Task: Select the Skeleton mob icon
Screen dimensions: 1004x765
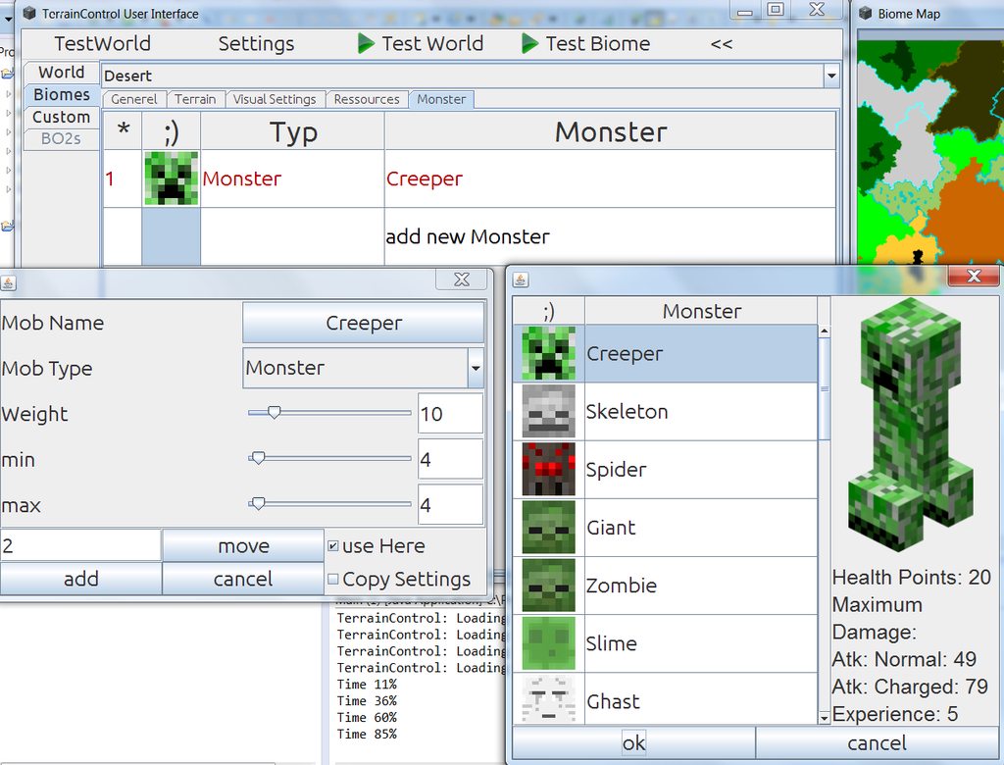Action: click(x=547, y=411)
